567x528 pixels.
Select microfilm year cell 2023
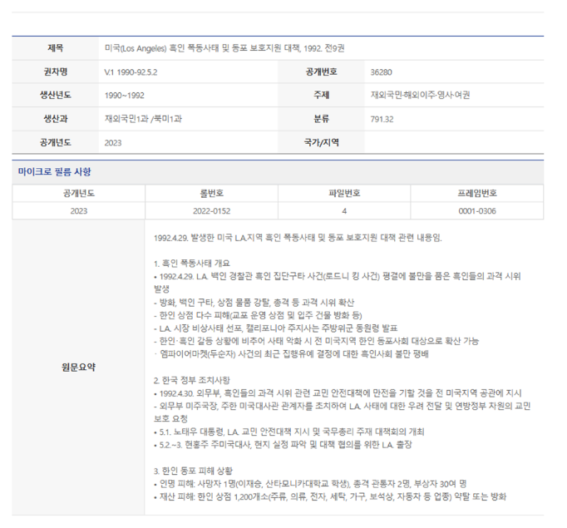pyautogui.click(x=78, y=211)
